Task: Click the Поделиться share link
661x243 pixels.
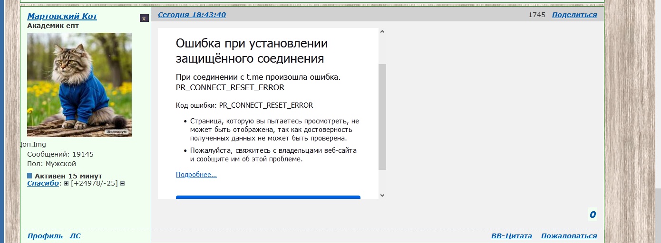Action: [x=574, y=15]
